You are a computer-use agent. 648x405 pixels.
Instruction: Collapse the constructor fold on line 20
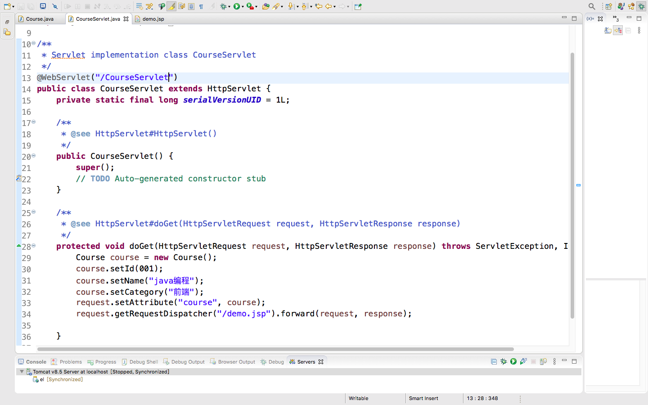[x=33, y=156]
